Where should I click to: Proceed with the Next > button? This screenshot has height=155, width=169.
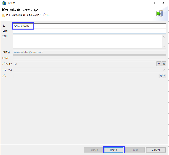click(114, 150)
